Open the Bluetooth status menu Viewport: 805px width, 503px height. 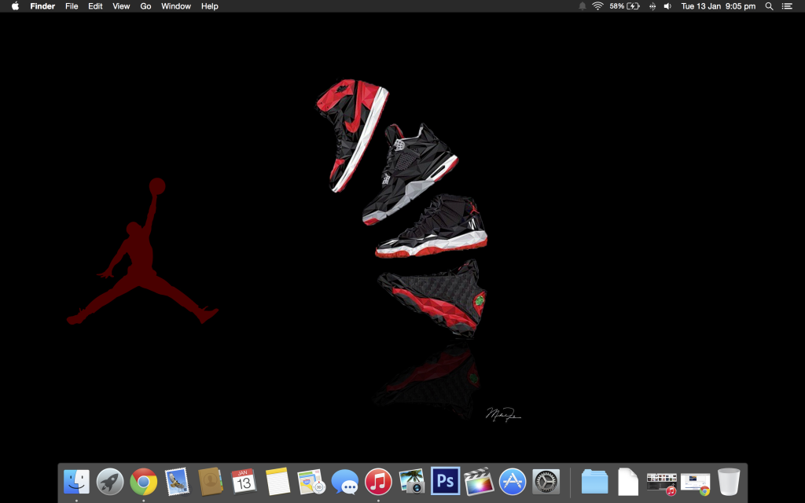click(652, 6)
